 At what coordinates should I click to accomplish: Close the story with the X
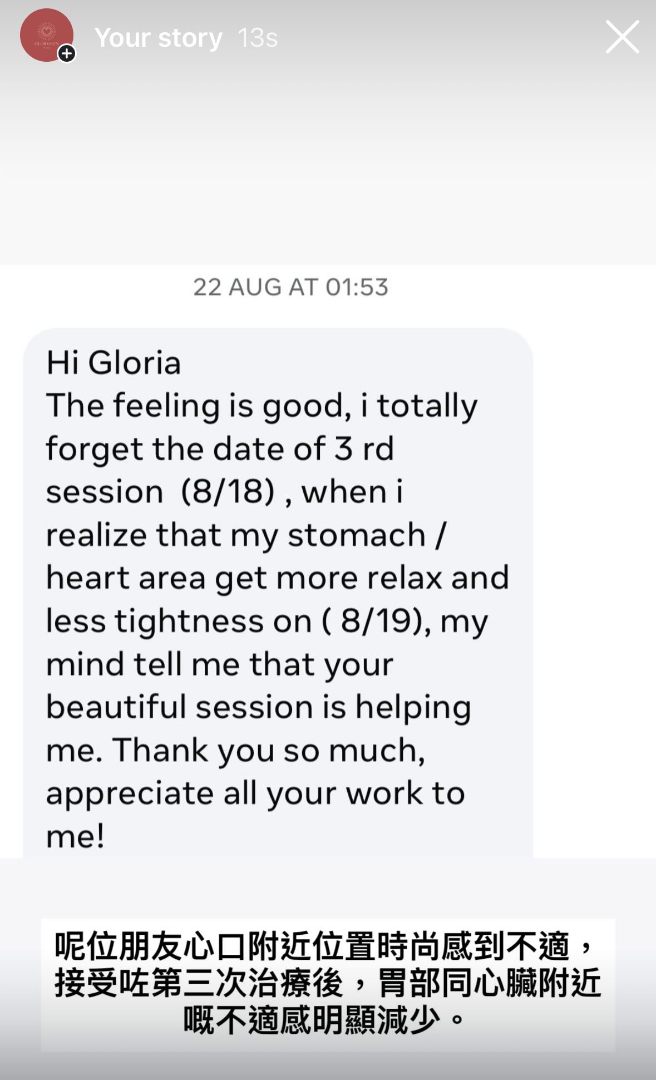point(622,37)
